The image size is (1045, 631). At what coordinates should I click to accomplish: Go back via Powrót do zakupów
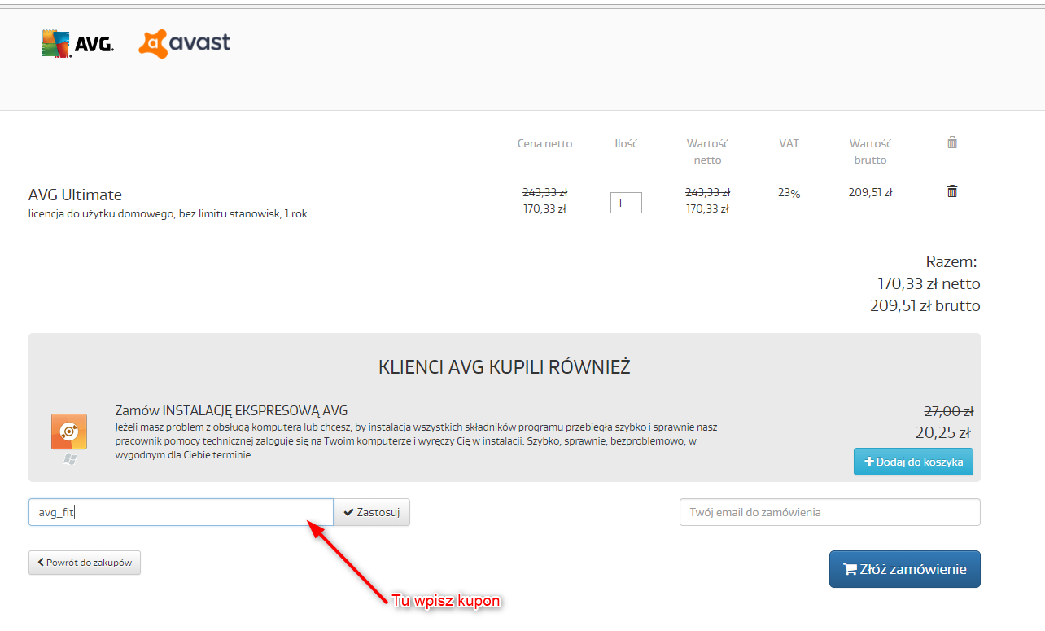tap(85, 563)
